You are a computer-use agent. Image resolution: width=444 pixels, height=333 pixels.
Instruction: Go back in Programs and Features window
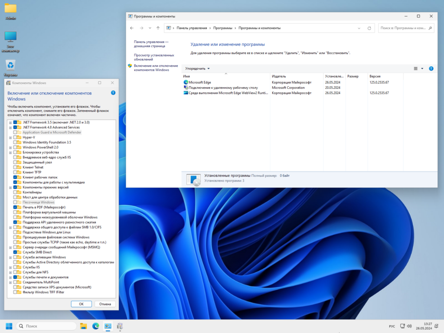pos(132,28)
